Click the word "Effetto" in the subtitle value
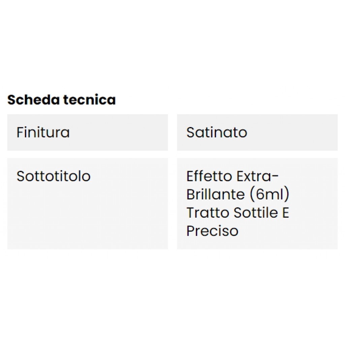 tap(210, 176)
